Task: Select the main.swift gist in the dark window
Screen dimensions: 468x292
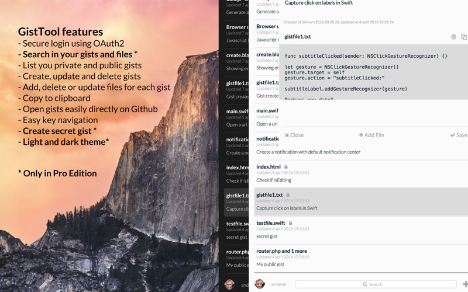Action: tap(236, 118)
